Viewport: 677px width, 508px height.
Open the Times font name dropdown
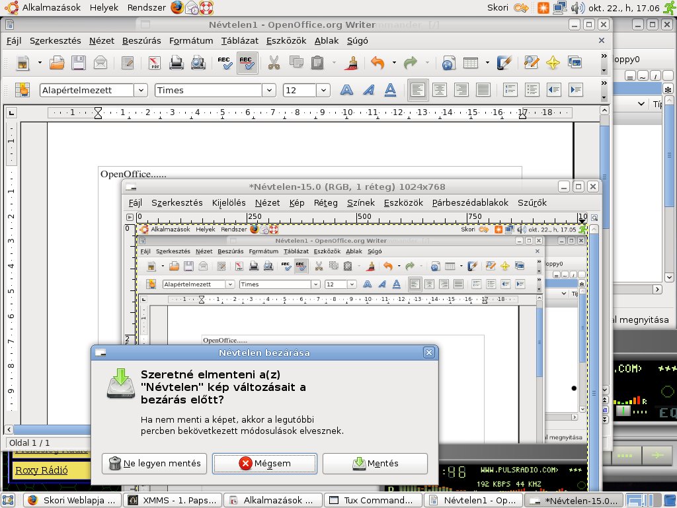268,90
